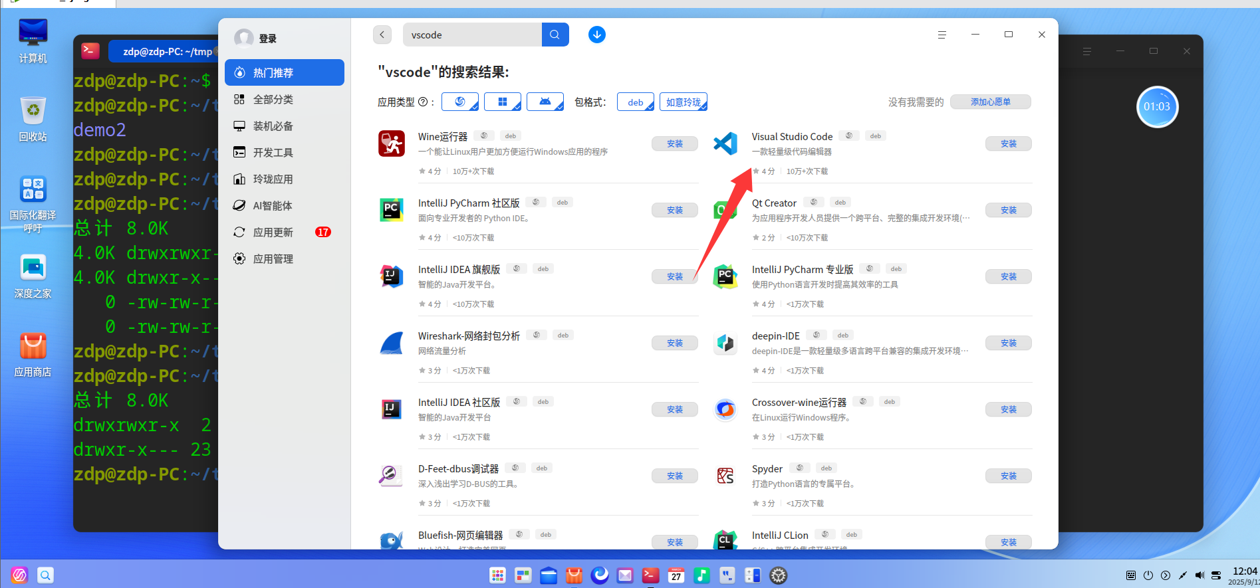Open 全部分类 in the sidebar

pos(285,99)
